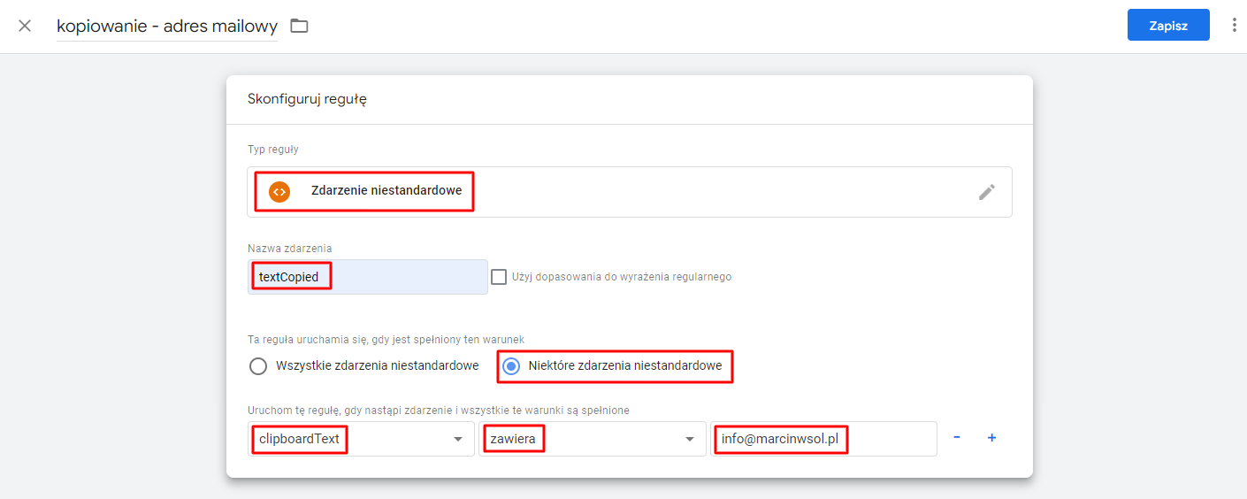Viewport: 1247px width, 499px height.
Task: Close the trigger editor with the X icon
Action: pos(25,26)
